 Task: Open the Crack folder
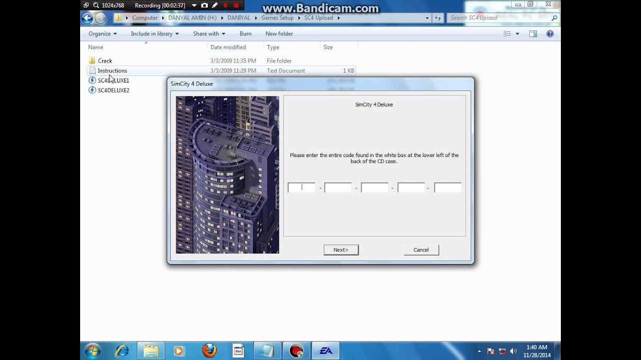click(x=105, y=60)
